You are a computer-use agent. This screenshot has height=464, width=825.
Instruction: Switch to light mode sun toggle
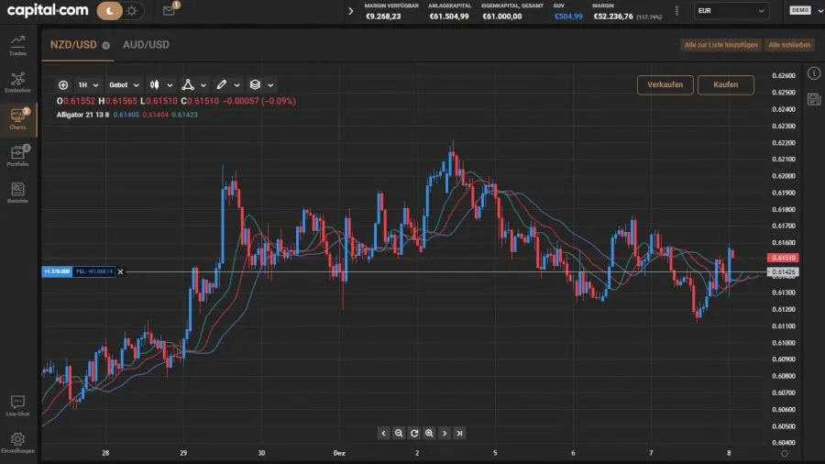tap(132, 11)
